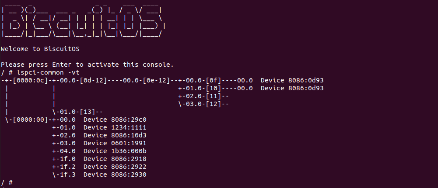Select the [0000:0c] root bus node

[28, 80]
